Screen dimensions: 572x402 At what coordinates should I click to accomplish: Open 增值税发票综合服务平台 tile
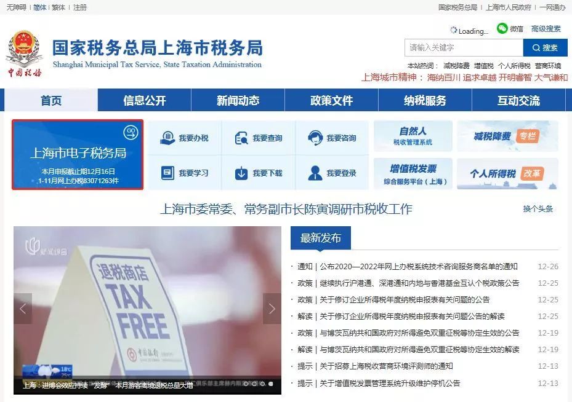[413, 174]
